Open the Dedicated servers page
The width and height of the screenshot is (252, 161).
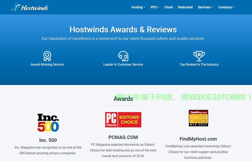[x=185, y=7]
